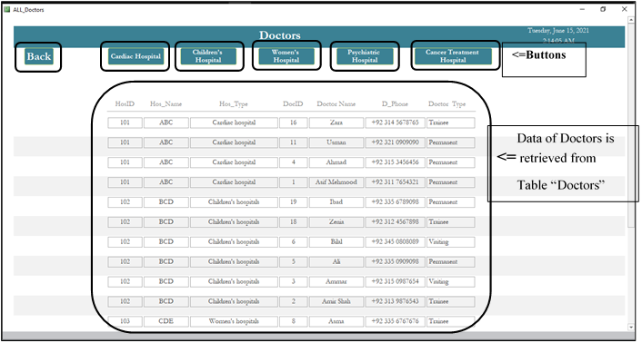
Task: Click the Hos_Name column header
Action: 166,104
